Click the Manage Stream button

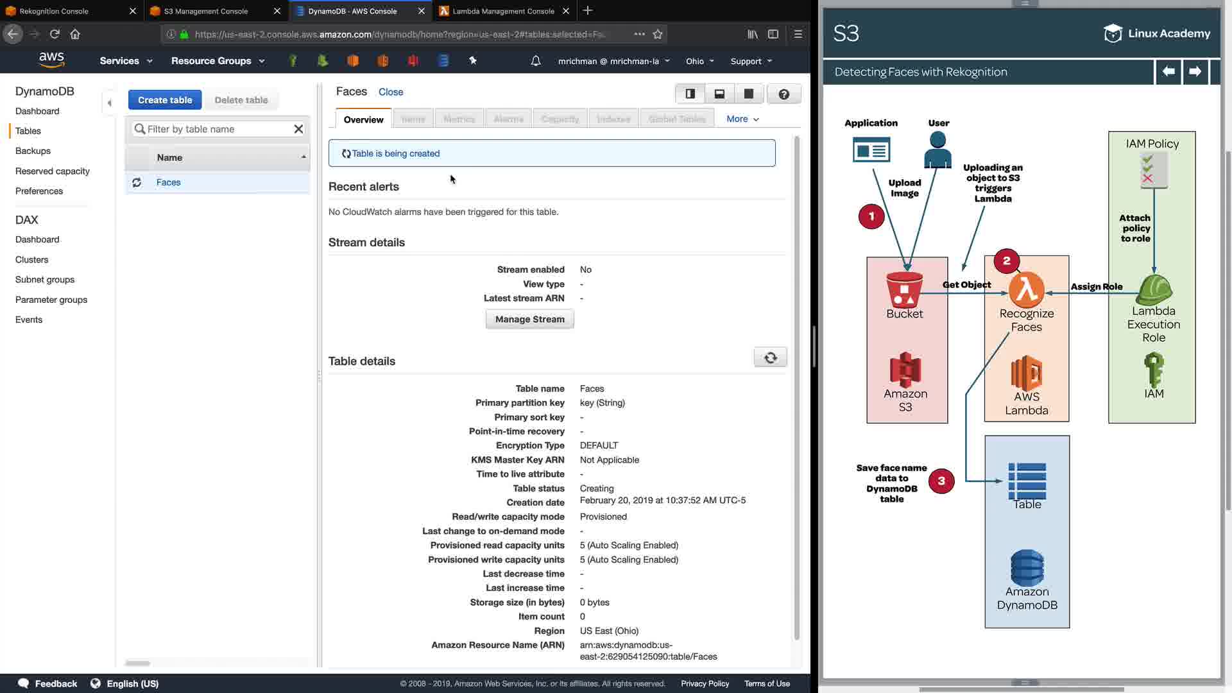[529, 320]
